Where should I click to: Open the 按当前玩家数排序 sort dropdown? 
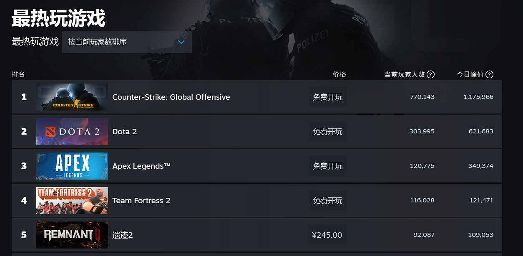[126, 42]
